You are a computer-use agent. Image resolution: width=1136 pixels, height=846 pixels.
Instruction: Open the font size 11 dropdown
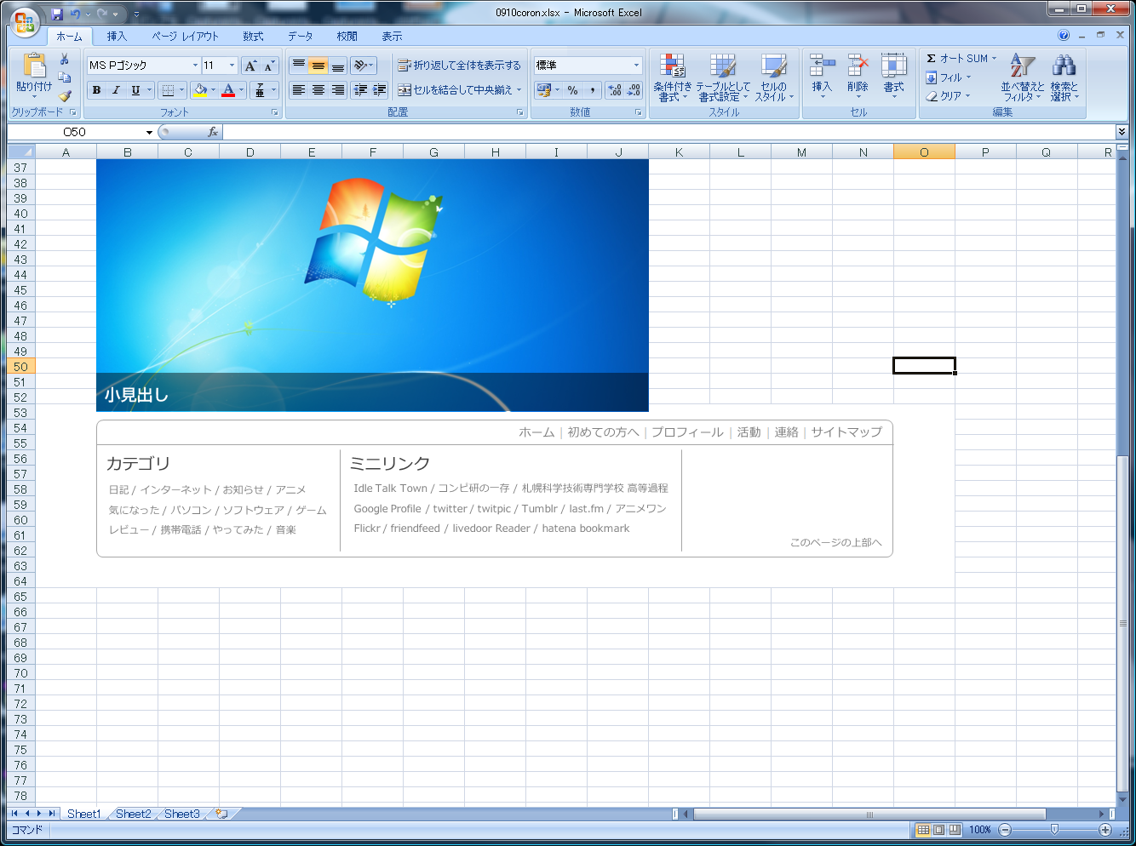pyautogui.click(x=232, y=66)
